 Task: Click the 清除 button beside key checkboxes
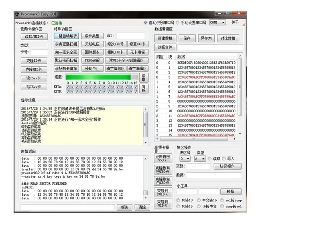144,89
